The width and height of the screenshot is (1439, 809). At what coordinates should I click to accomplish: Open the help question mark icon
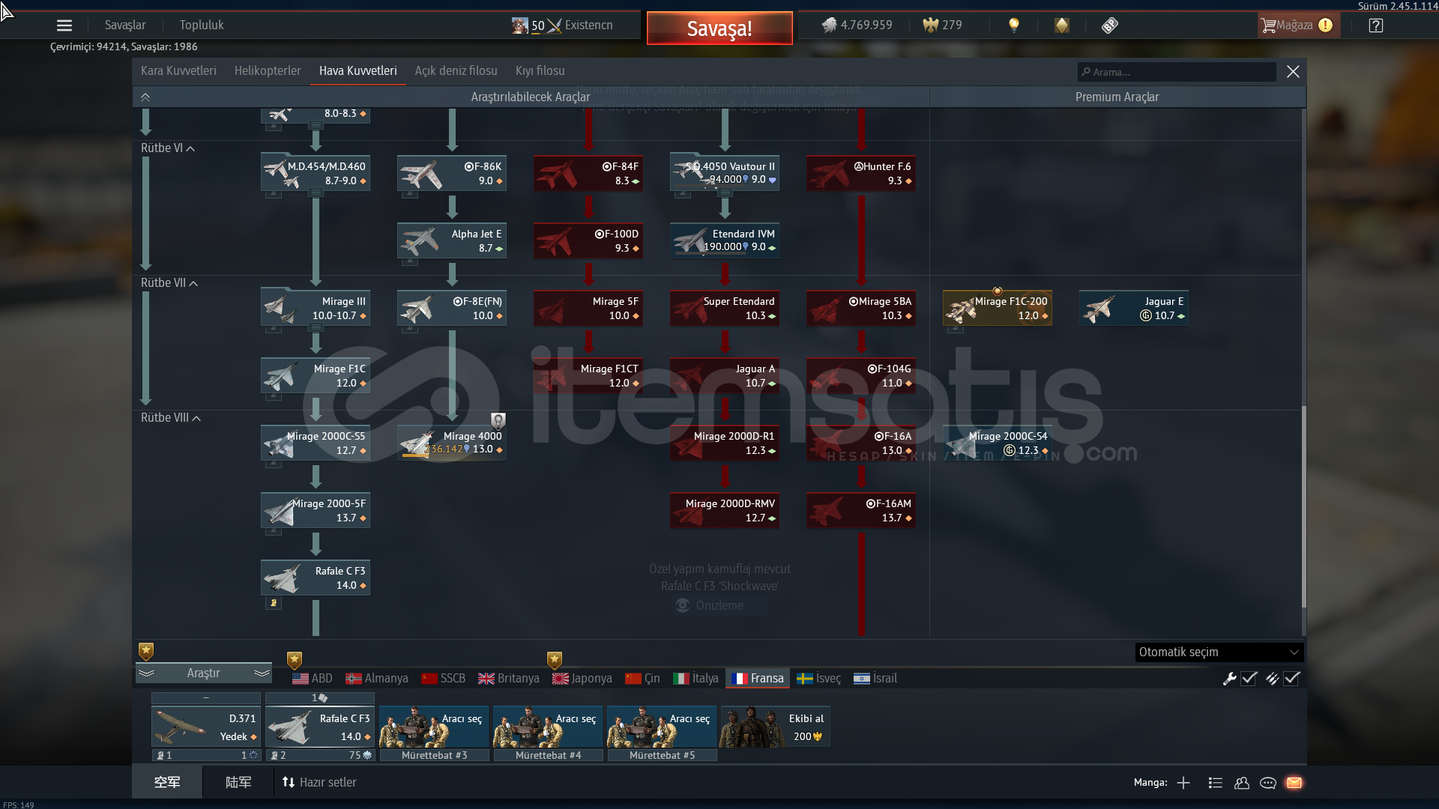1376,25
